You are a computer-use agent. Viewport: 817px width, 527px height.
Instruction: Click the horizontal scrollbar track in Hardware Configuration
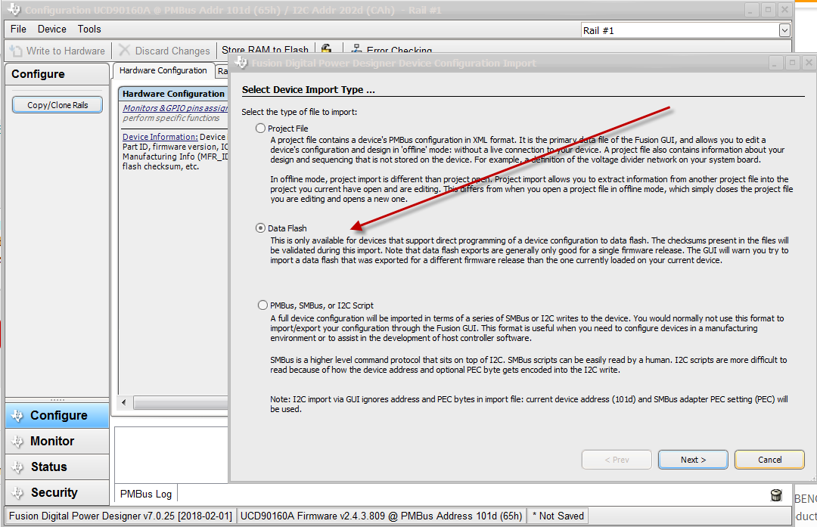(180, 402)
